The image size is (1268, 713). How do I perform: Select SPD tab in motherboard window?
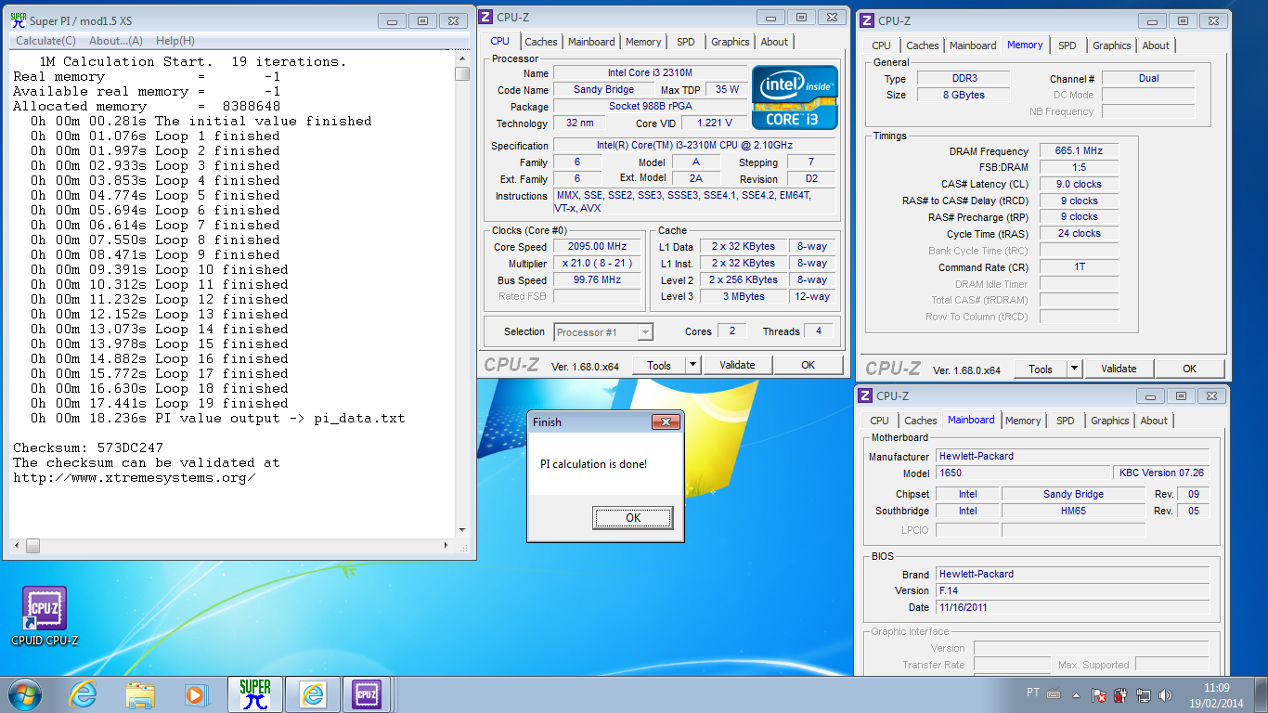pyautogui.click(x=1066, y=421)
